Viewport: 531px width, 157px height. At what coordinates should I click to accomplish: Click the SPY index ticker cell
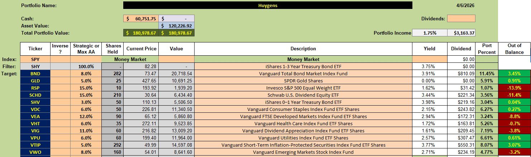tap(35, 59)
